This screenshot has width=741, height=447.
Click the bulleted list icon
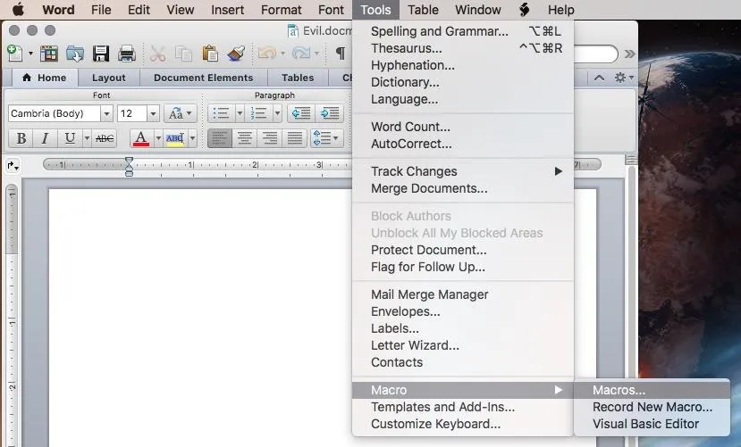[x=221, y=113]
